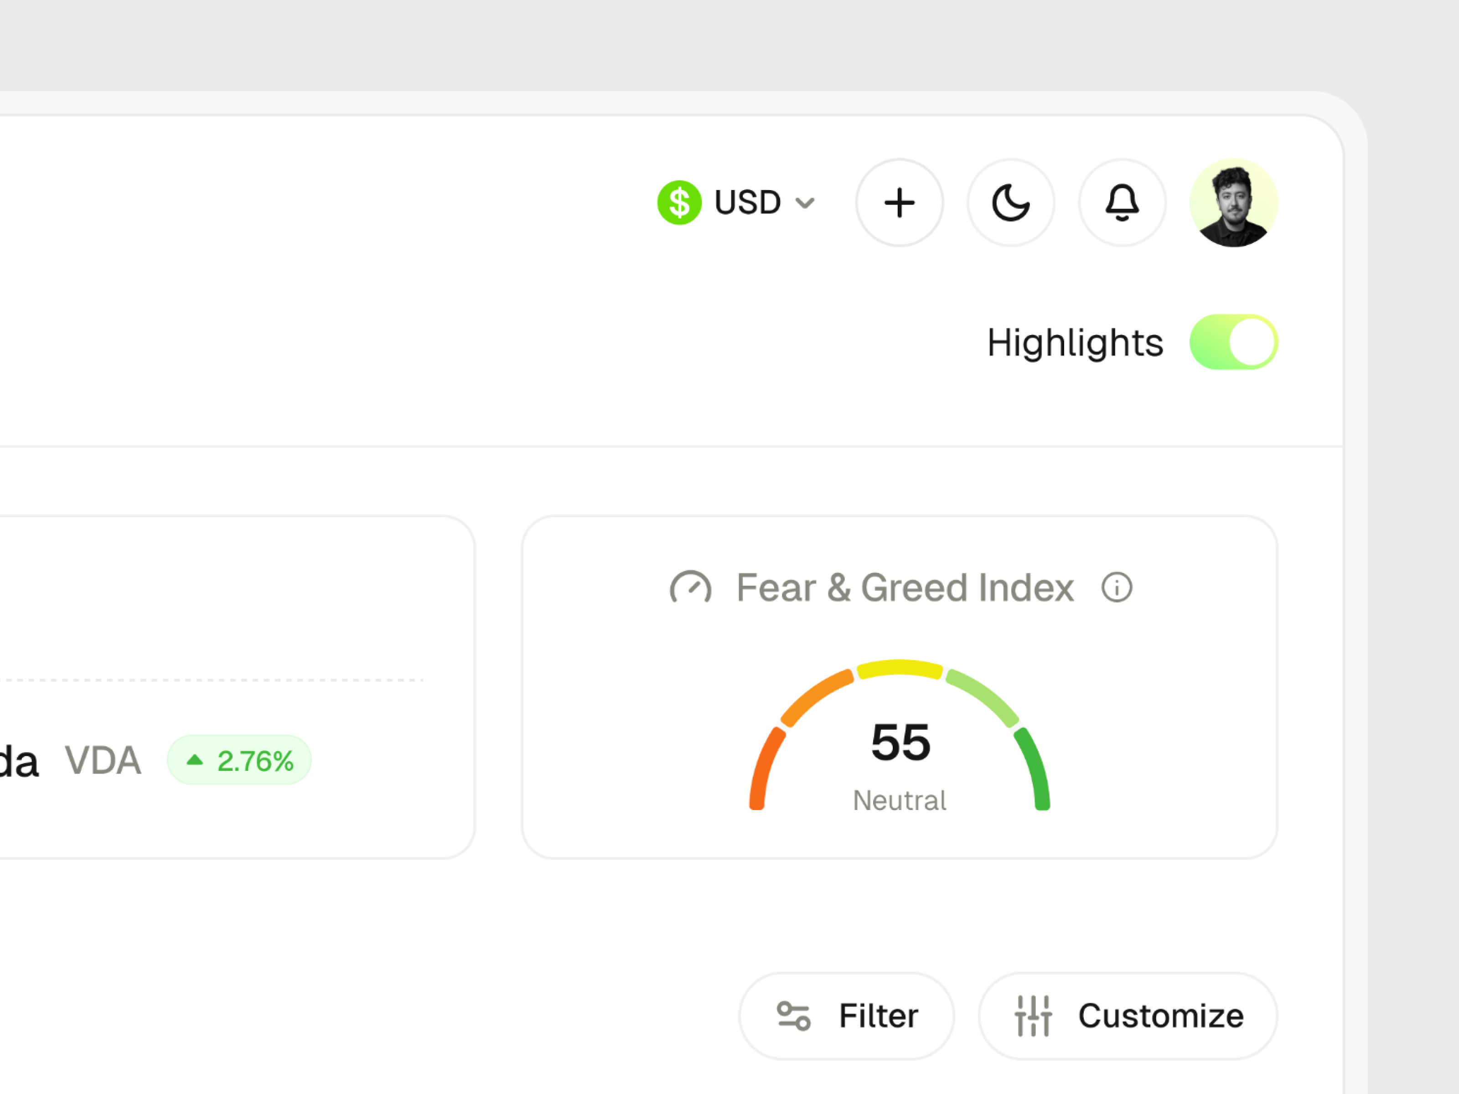Click the Filter button

coord(846,1016)
